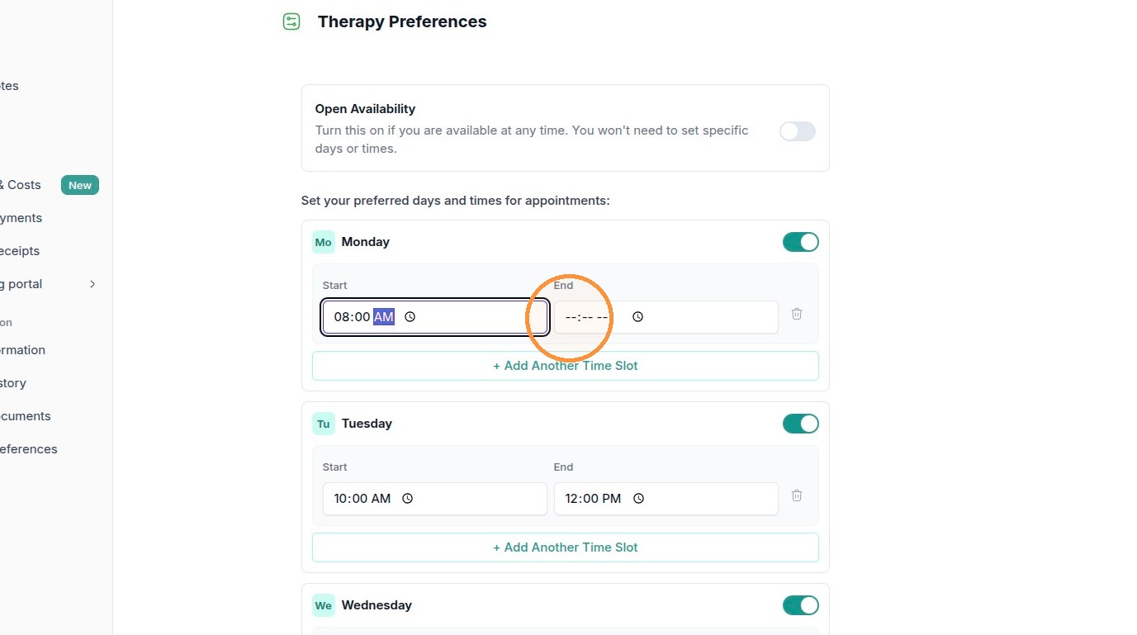Disable the Tuesday availability toggle
The image size is (1137, 635).
click(x=801, y=424)
